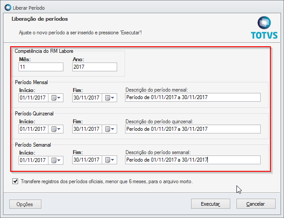This screenshot has height=218, width=284.
Task: Click the Período Mensal Fim date field
Action: tap(87, 98)
